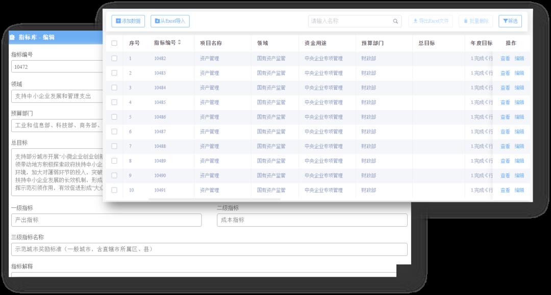Tick the checkbox for row 10485
The image size is (551, 295).
point(114,102)
